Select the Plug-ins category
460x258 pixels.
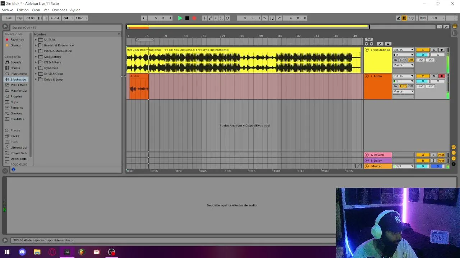(17, 96)
